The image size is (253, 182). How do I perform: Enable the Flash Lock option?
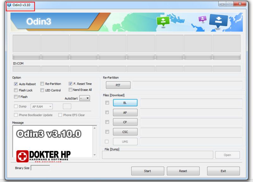pos(15,90)
